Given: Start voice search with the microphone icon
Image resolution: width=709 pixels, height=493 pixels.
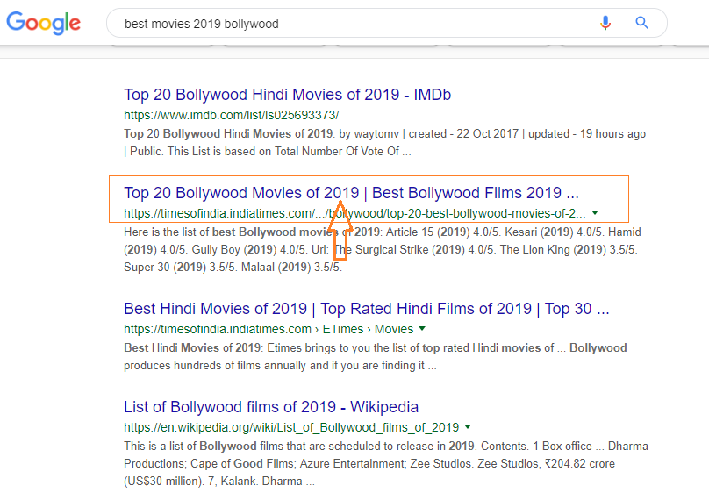Looking at the screenshot, I should pyautogui.click(x=605, y=23).
